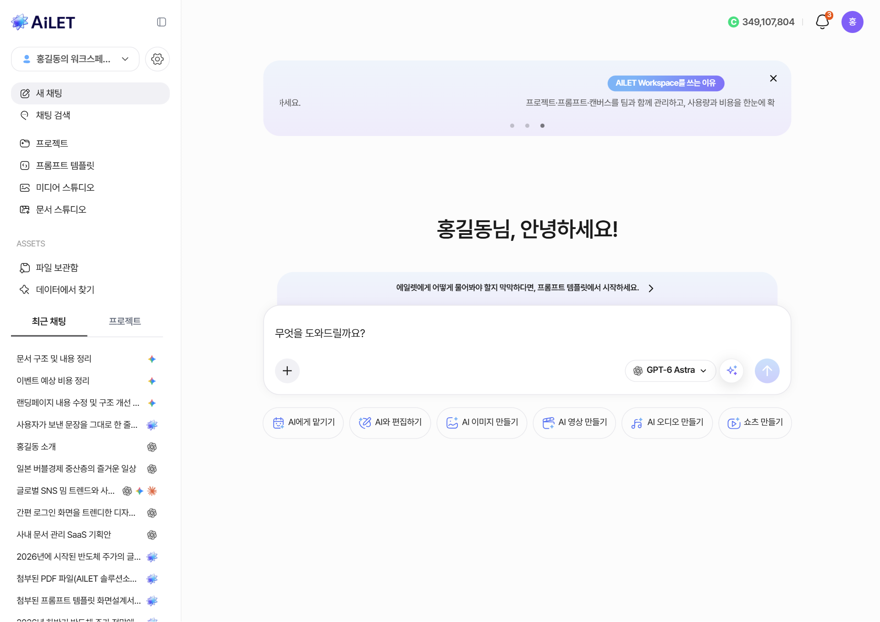Expand hint banner chevron arrow
This screenshot has height=622, width=880.
651,288
